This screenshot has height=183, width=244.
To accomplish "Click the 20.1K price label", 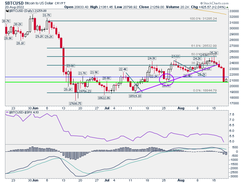I will pyautogui.click(x=68, y=90).
